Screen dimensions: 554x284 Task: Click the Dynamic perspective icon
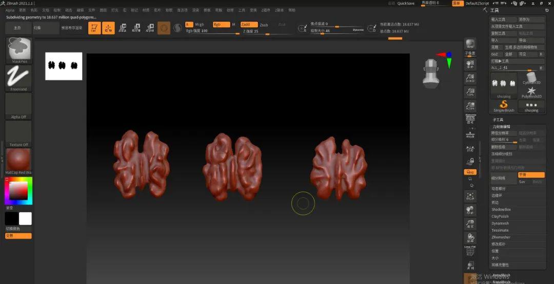tap(470, 119)
